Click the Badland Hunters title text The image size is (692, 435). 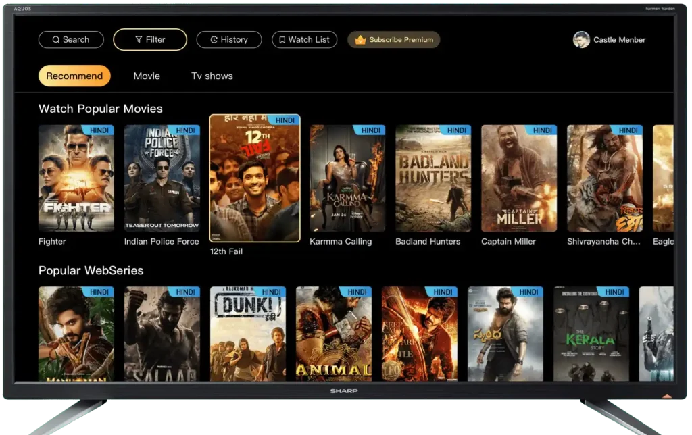coord(428,242)
